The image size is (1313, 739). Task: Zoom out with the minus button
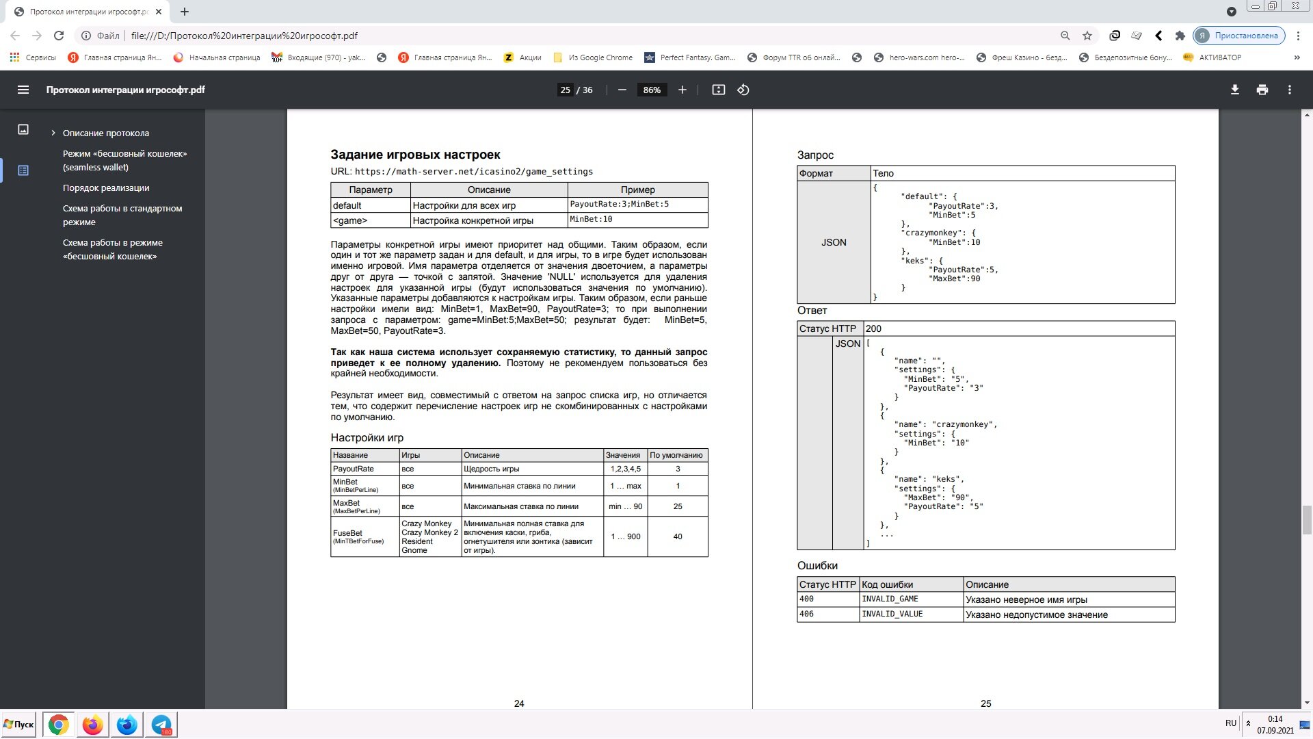[622, 90]
